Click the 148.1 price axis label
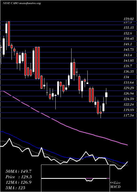Viewport: 137px width, 192px height. (x=127, y=44)
